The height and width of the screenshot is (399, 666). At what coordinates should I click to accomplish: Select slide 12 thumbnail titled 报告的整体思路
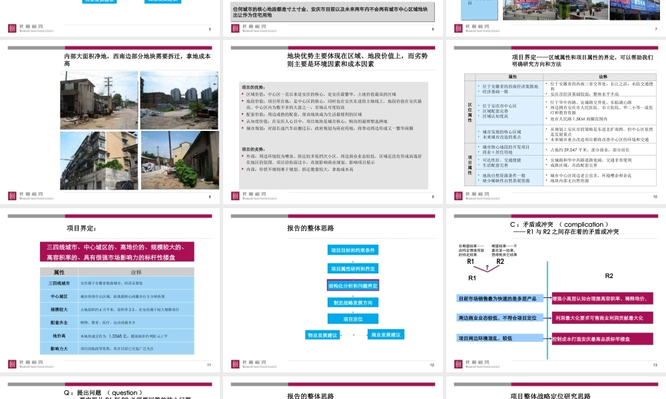(333, 290)
